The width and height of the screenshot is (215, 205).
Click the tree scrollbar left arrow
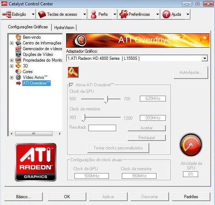click(12, 134)
